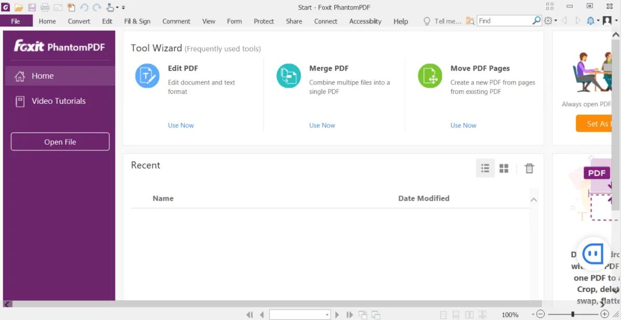Open the Comment ribbon tab
The width and height of the screenshot is (621, 320).
176,21
